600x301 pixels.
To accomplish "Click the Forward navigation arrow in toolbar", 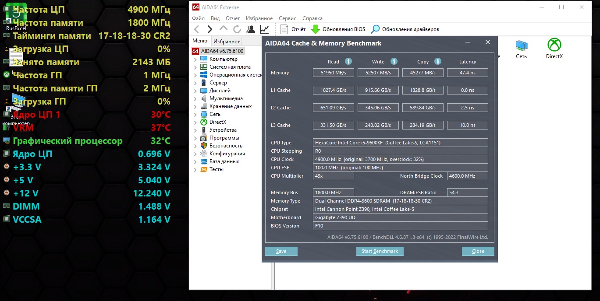I will pos(210,29).
